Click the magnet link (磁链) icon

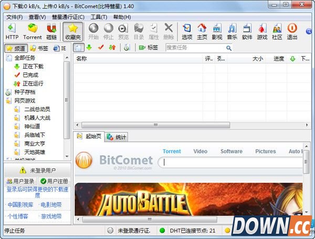(51, 31)
